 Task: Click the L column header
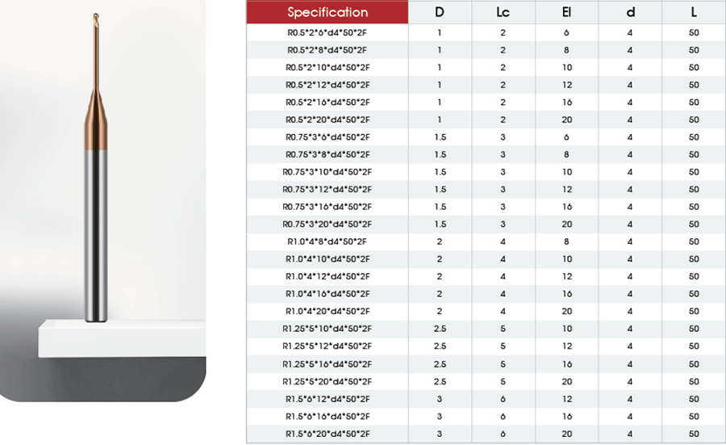click(694, 12)
